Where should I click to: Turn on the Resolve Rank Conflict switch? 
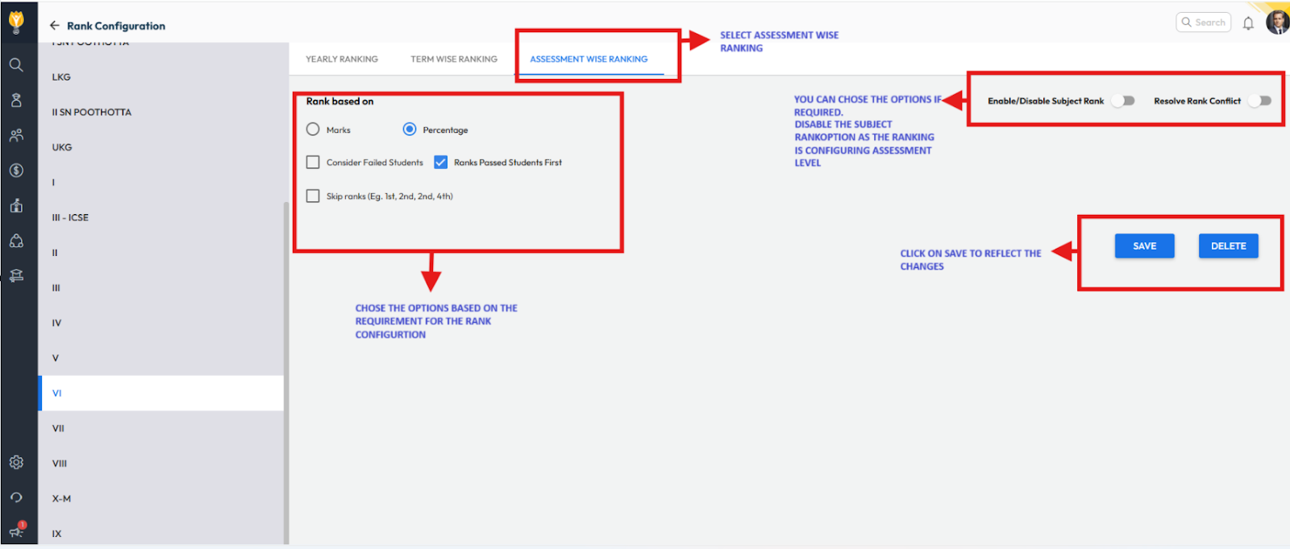coord(1260,101)
